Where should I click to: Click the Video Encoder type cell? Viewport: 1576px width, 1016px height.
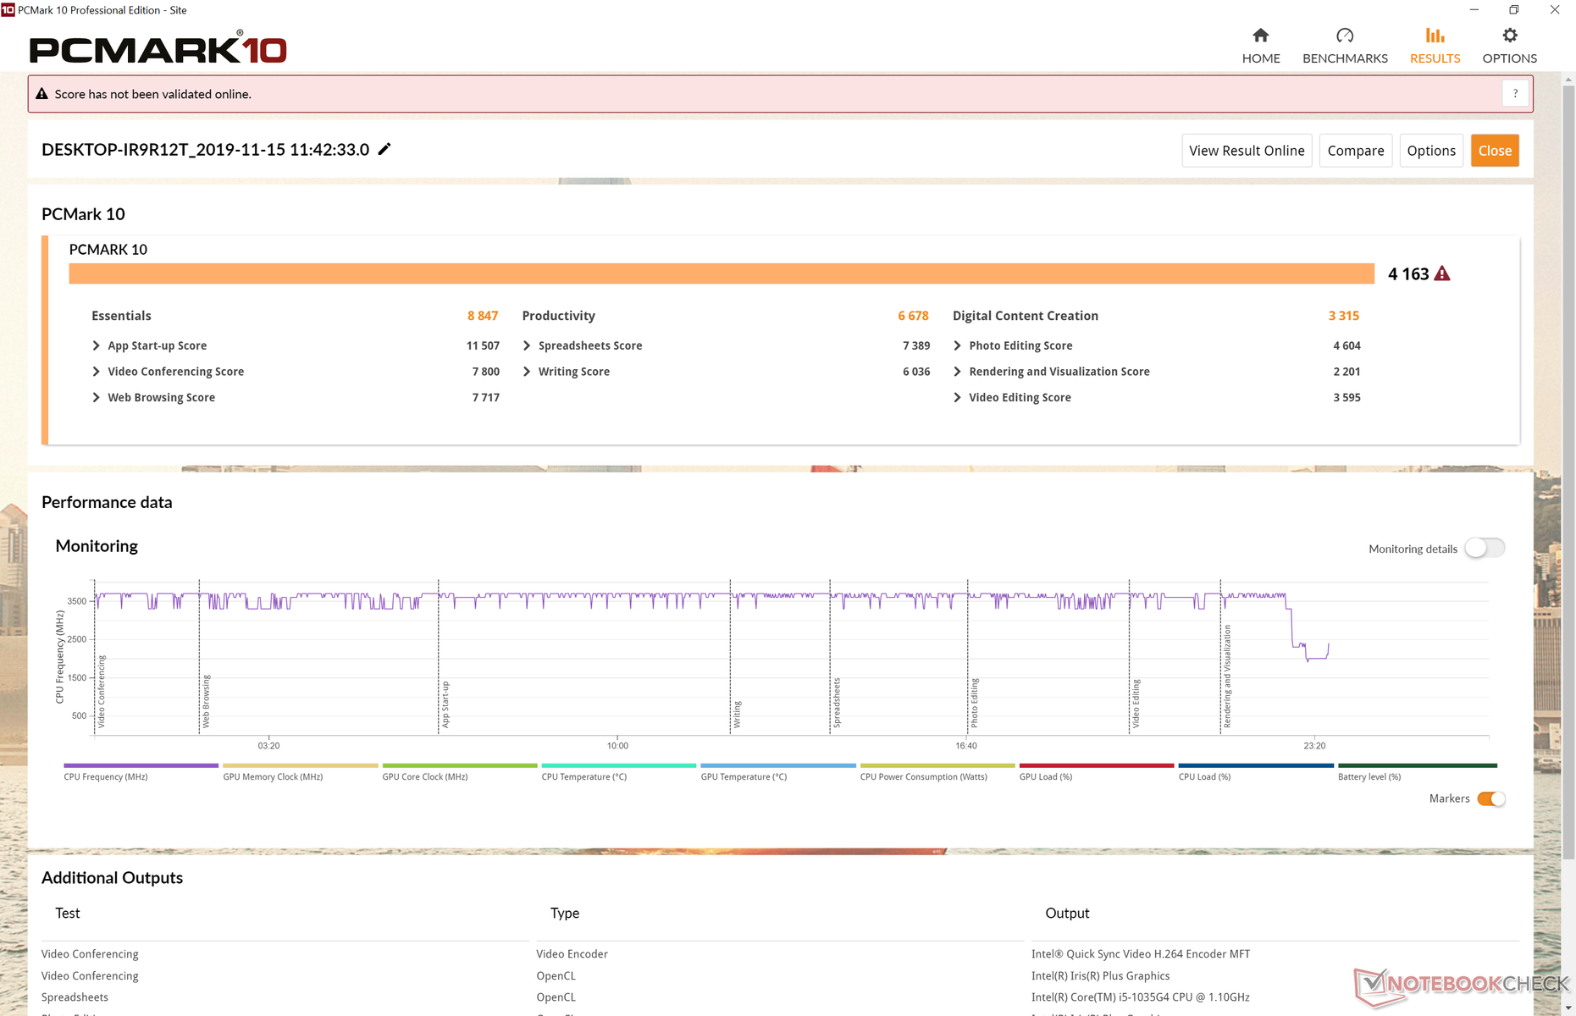(572, 953)
